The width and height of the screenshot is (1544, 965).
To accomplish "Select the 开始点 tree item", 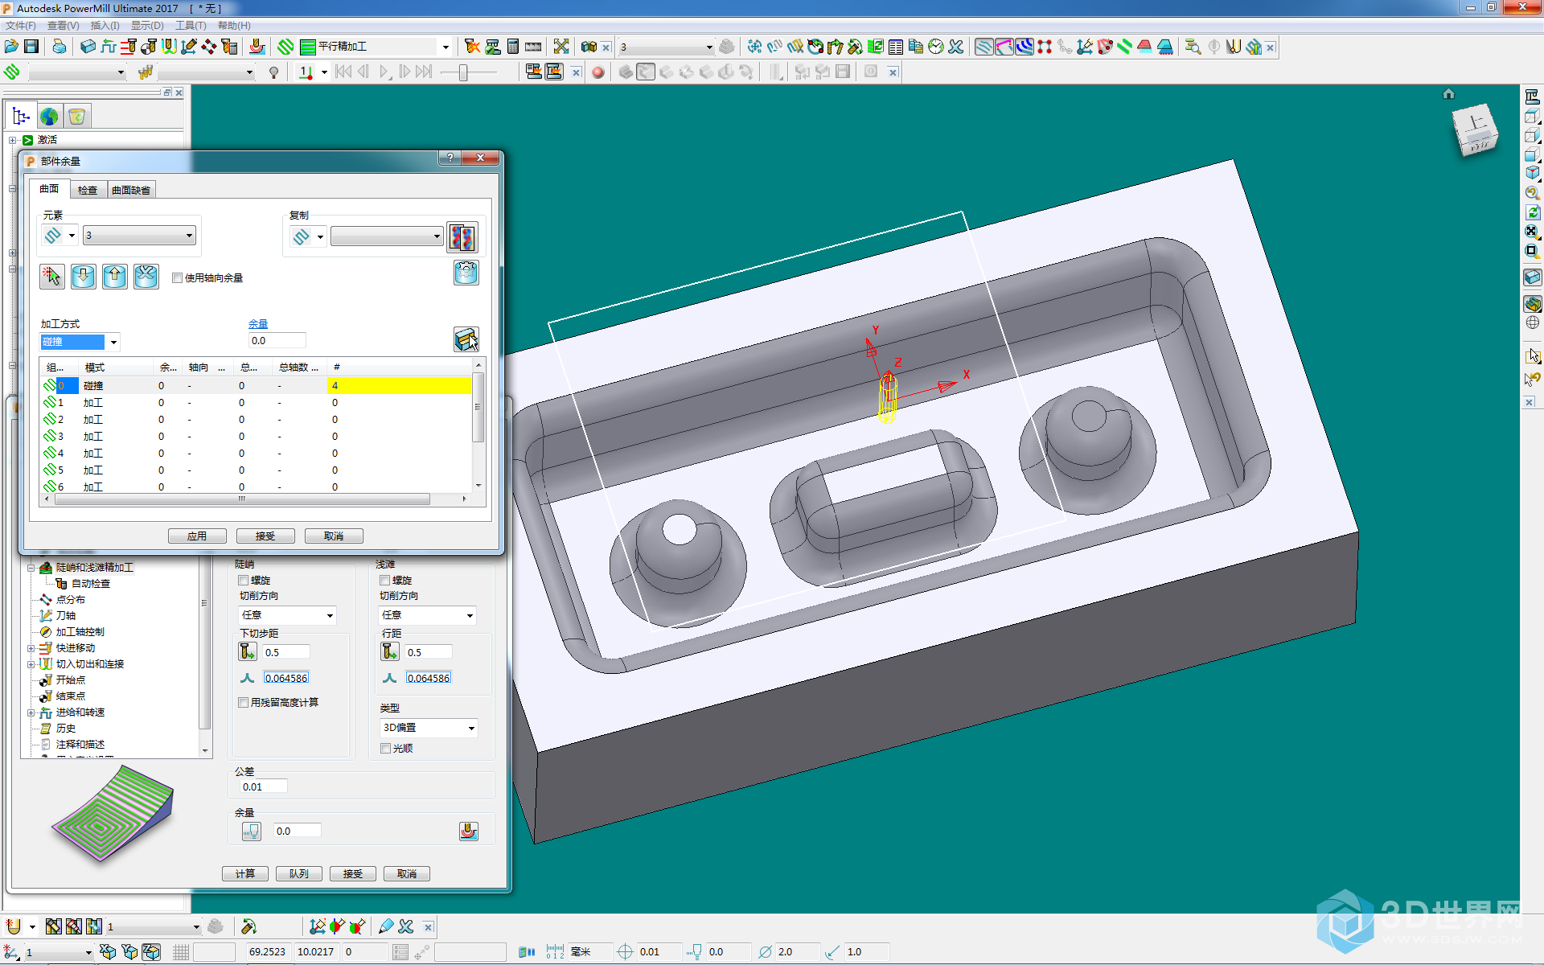I will pyautogui.click(x=71, y=680).
